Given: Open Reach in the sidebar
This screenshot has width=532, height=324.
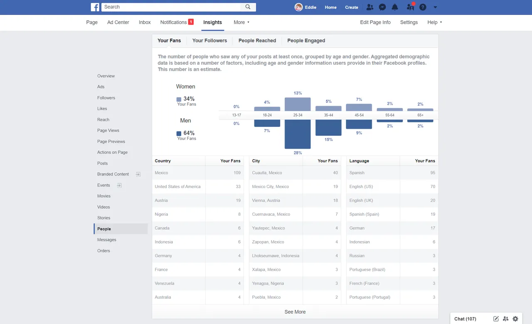Looking at the screenshot, I should click(x=103, y=119).
